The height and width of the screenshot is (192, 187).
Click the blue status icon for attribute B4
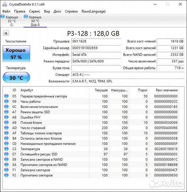pyautogui.click(x=6, y=138)
